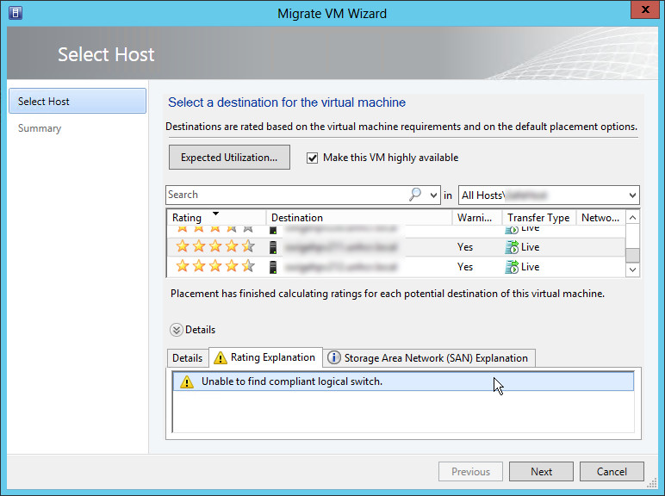Click the warning icon beside logical switch message
The width and height of the screenshot is (665, 496).
coord(187,381)
